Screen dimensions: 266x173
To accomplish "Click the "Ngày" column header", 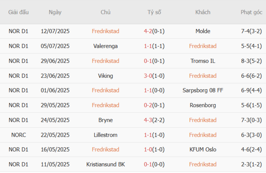I will pos(55,12).
